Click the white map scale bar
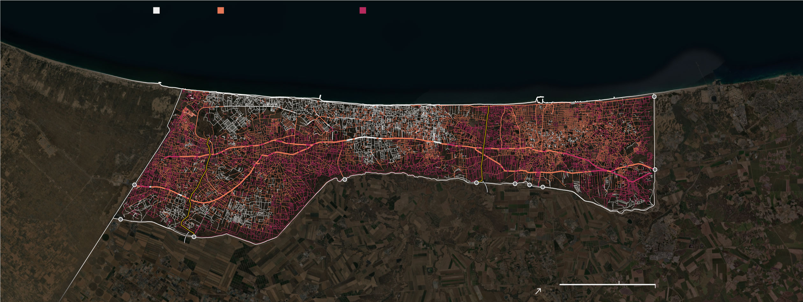 tap(607, 284)
